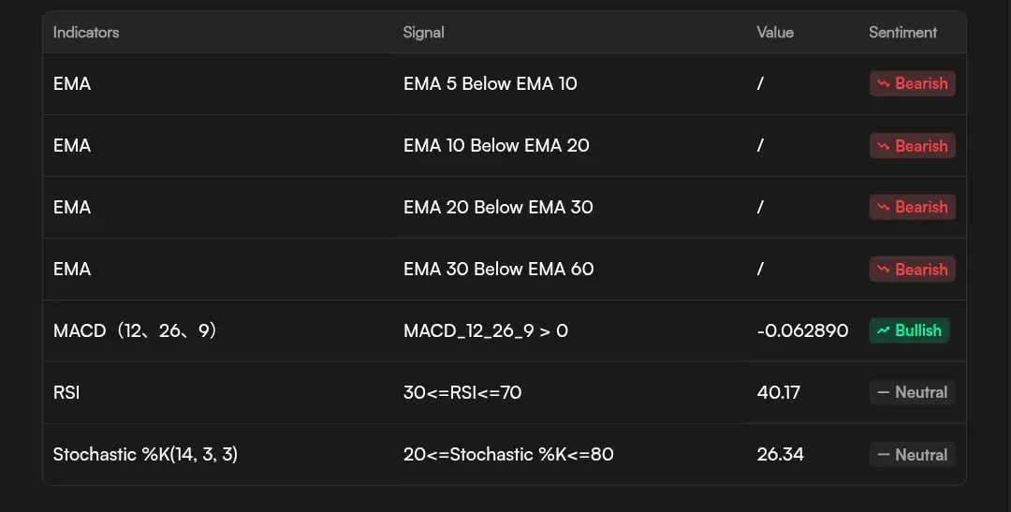The height and width of the screenshot is (512, 1011).
Task: Click the MACD value -0.062890
Action: tap(802, 330)
